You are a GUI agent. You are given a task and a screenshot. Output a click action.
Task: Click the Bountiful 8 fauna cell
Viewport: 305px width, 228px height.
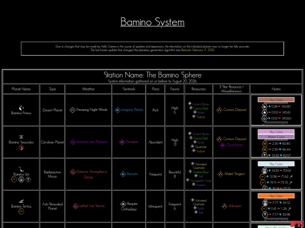[175, 174]
